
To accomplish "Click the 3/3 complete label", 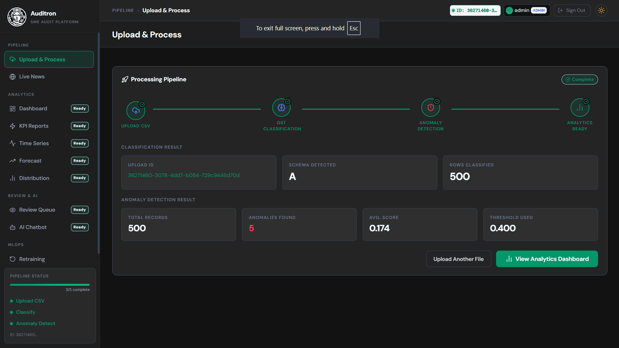I will click(77, 290).
